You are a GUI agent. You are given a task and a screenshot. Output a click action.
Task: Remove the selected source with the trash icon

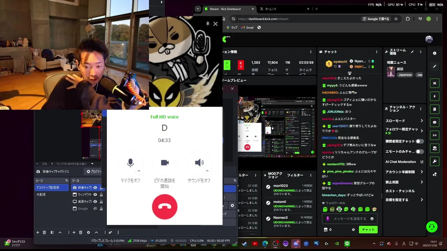click(x=81, y=233)
